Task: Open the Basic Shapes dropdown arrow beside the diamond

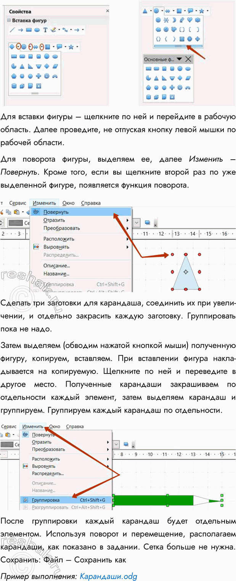Action: click(18, 47)
